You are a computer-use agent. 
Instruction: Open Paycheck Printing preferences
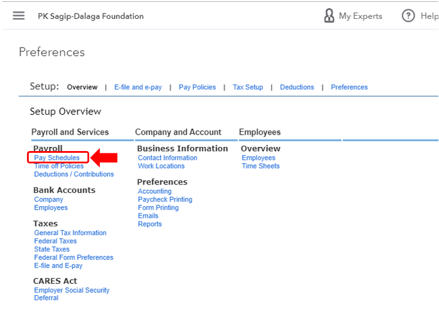(x=165, y=199)
